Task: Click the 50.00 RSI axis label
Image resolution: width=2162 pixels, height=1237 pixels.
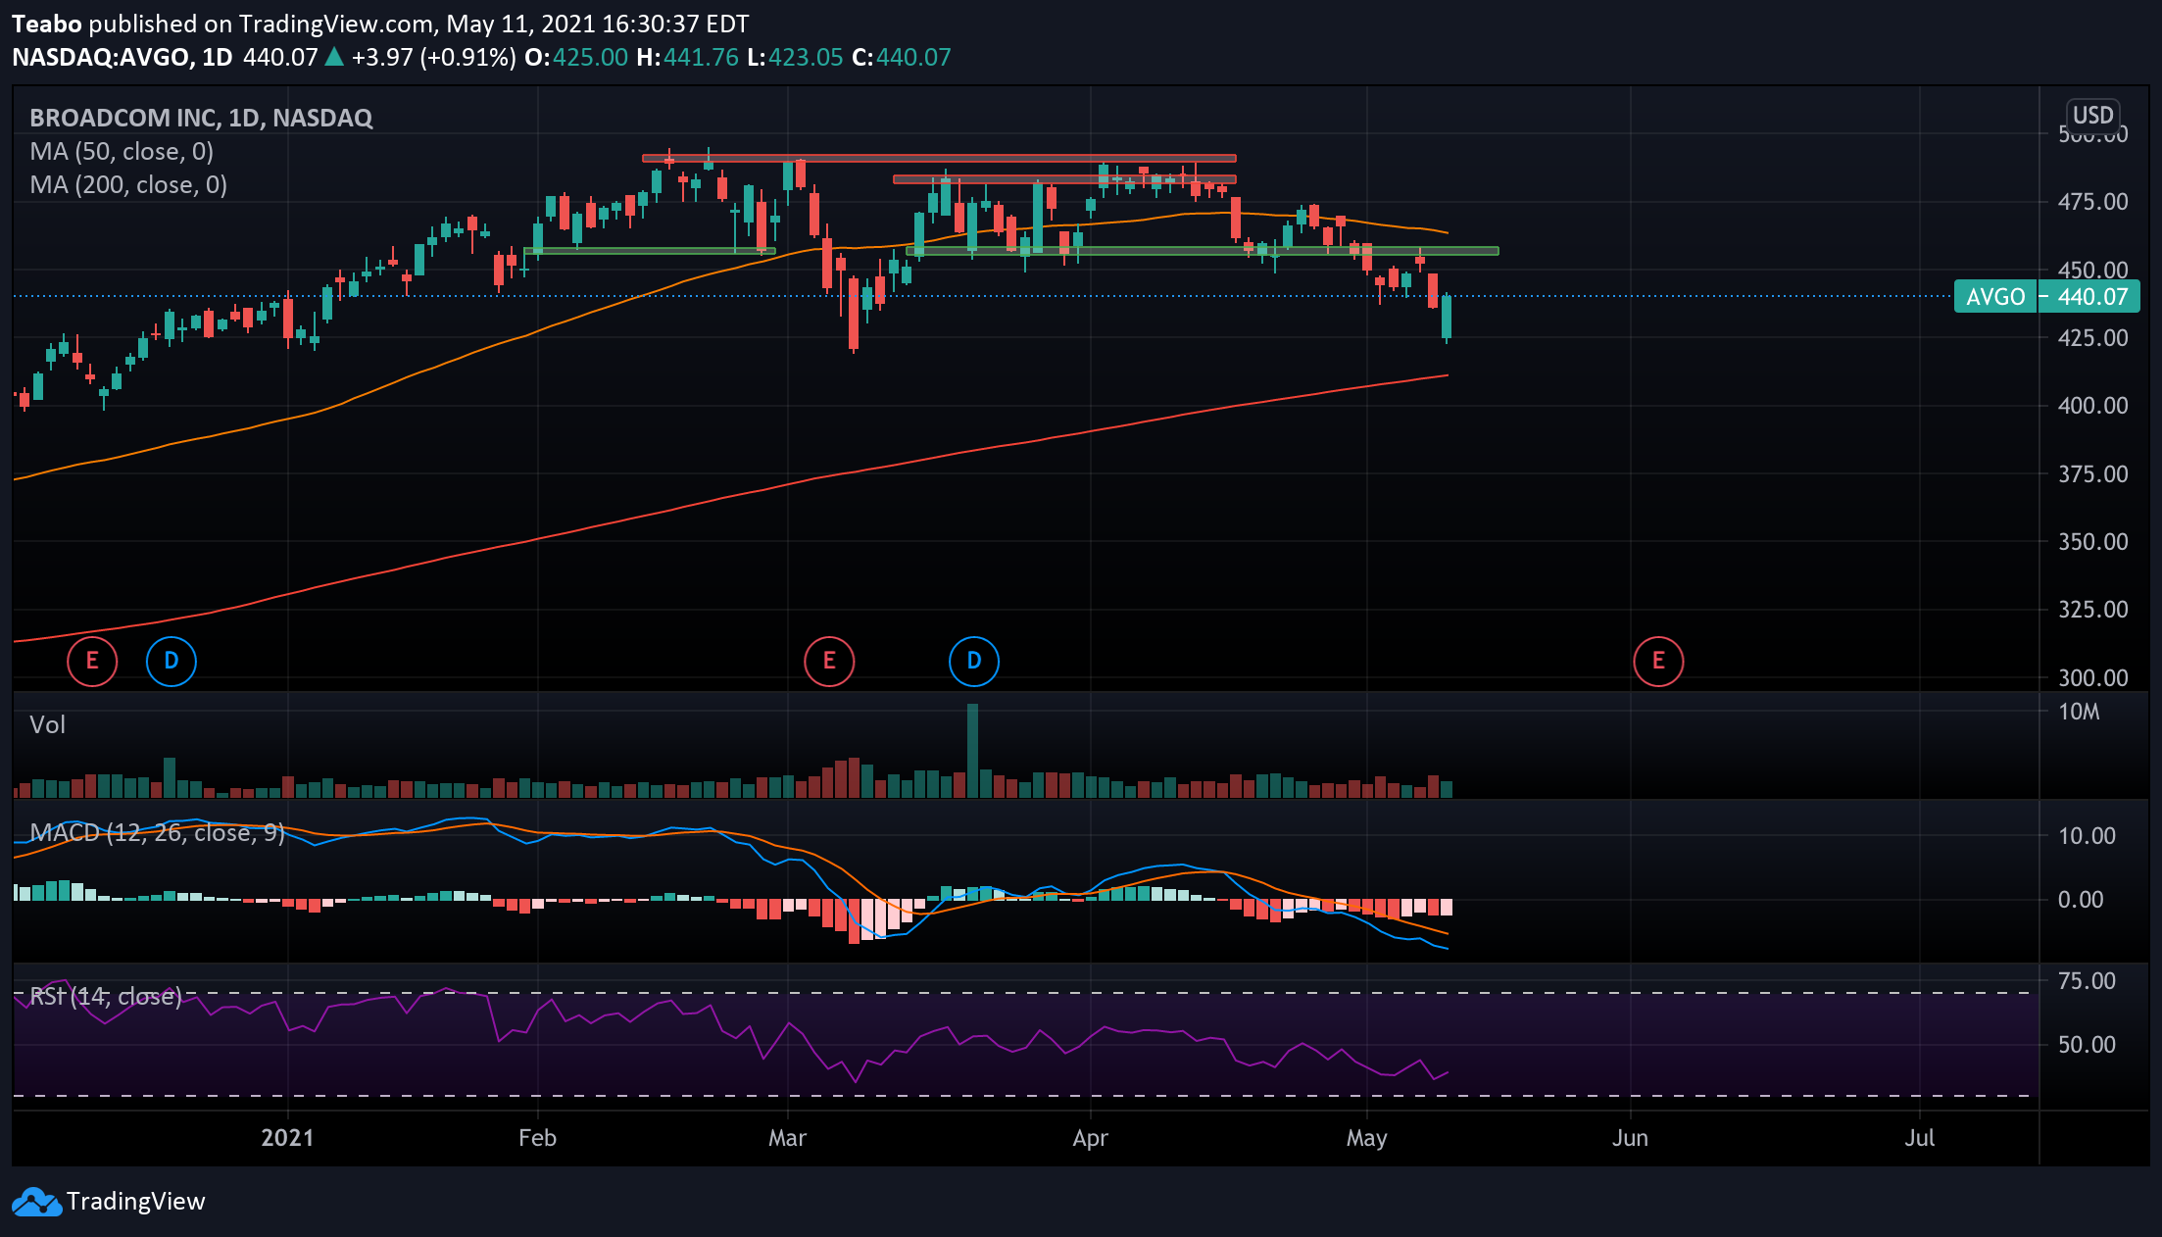Action: coord(2087,1044)
